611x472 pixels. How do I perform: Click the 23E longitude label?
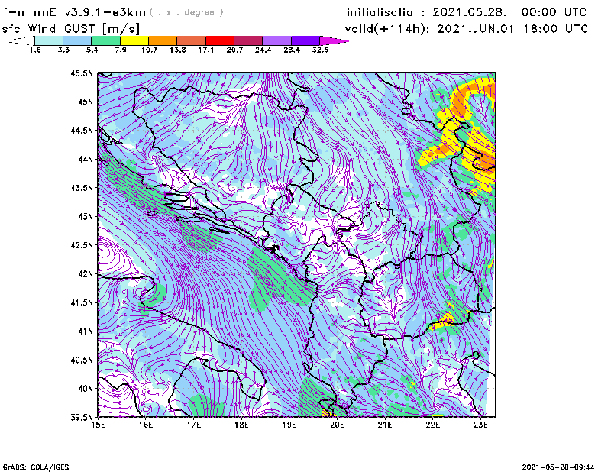coord(480,425)
